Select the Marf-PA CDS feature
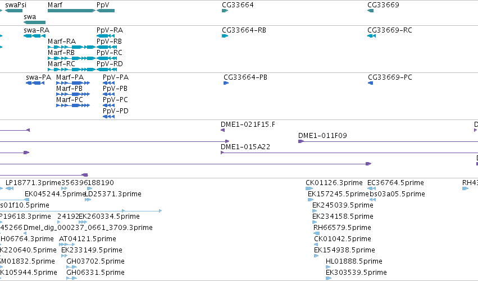Image resolution: width=478 pixels, height=281 pixels. (73, 83)
